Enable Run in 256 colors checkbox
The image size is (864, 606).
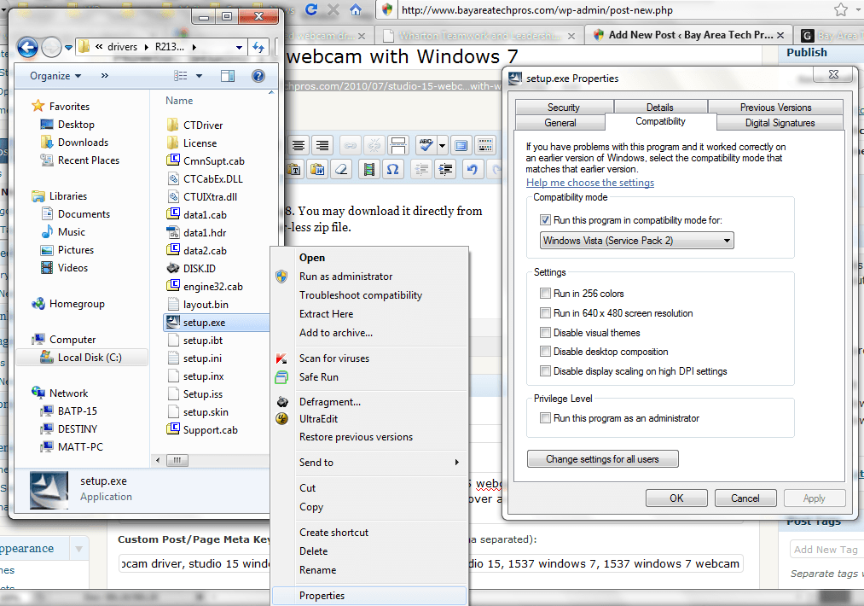545,294
